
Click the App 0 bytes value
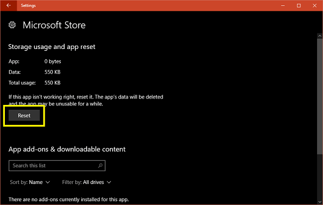click(x=53, y=61)
